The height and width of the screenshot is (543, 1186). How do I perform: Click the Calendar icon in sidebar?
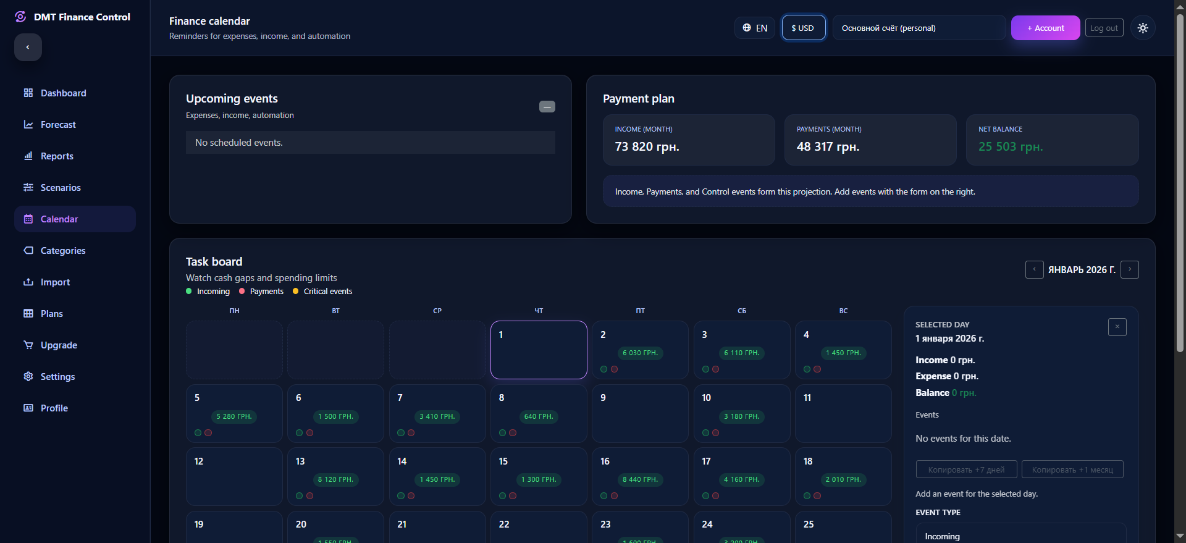click(x=28, y=219)
